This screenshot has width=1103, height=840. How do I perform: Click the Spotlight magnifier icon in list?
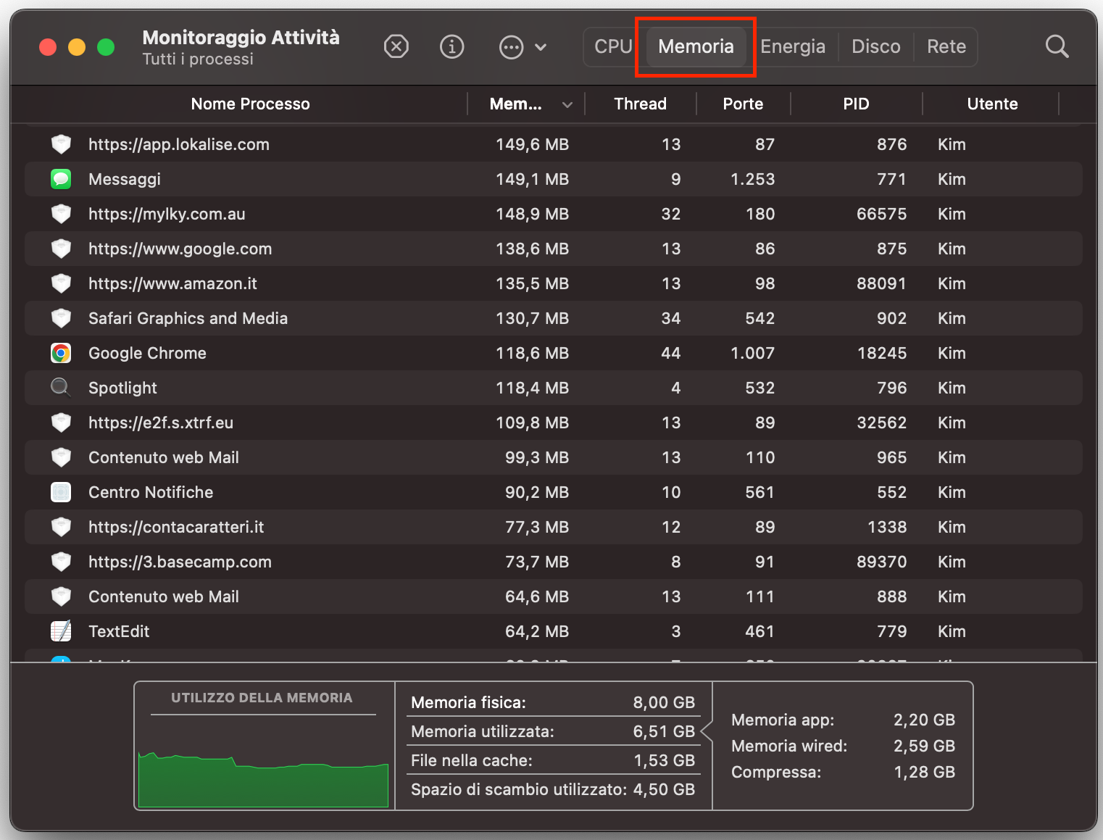tap(61, 388)
